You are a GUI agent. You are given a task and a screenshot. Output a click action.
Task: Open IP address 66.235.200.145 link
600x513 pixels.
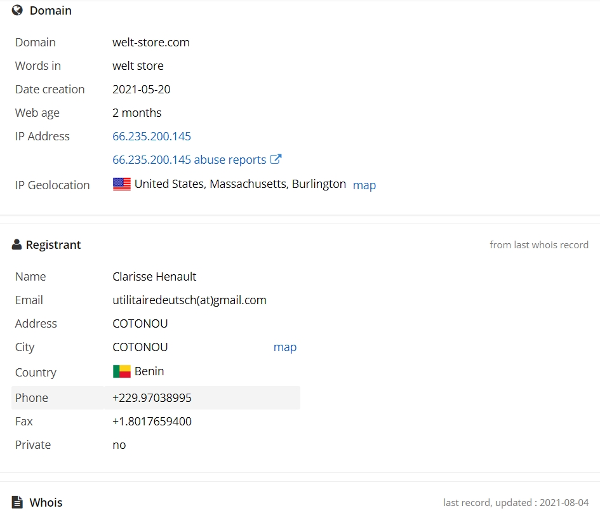point(152,137)
